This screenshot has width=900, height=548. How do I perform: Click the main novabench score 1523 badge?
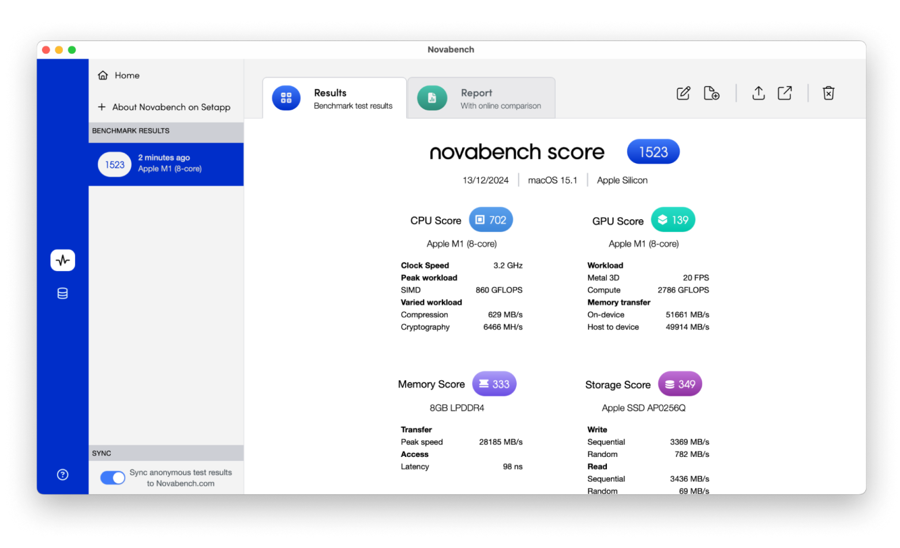click(x=653, y=152)
